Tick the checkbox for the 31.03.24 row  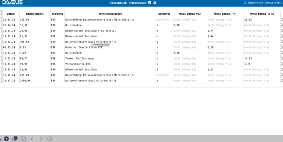click(1, 19)
